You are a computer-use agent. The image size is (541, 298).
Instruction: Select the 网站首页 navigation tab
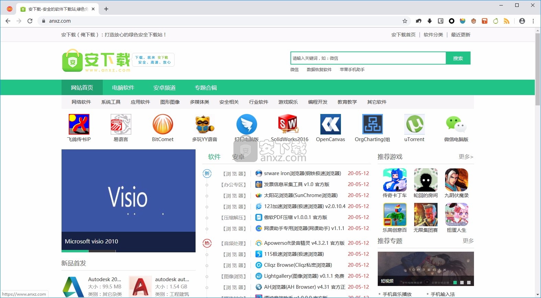82,88
